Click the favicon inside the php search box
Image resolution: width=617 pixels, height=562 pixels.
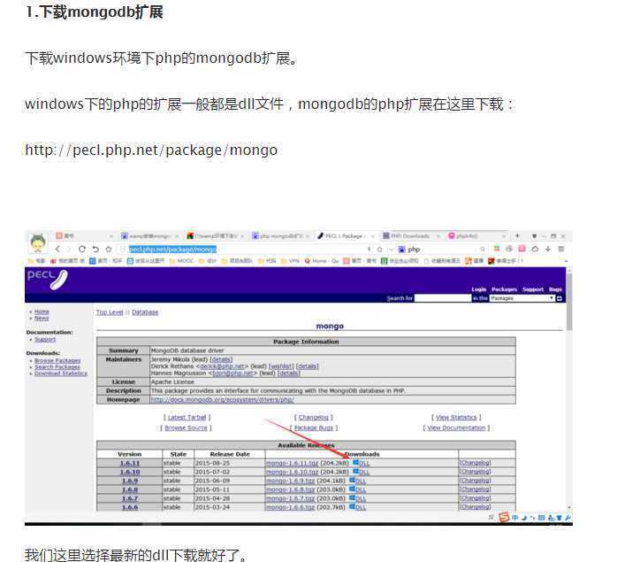click(x=402, y=249)
